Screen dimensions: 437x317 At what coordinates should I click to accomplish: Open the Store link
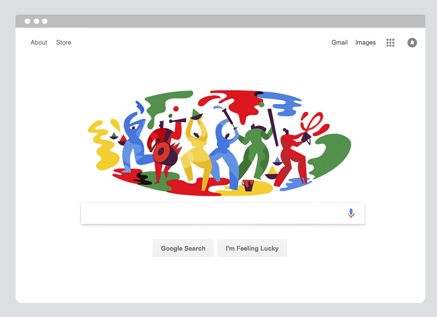click(x=64, y=42)
